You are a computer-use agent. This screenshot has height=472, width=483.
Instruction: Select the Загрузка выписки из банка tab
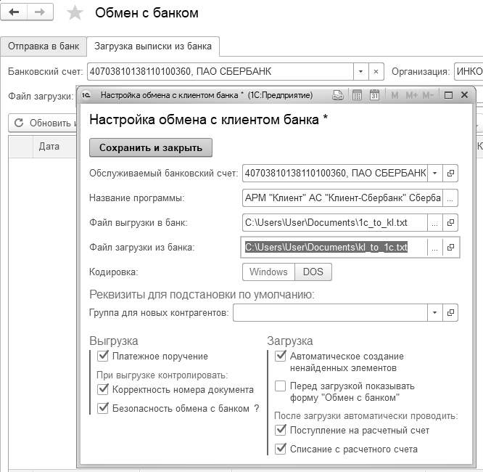point(153,46)
